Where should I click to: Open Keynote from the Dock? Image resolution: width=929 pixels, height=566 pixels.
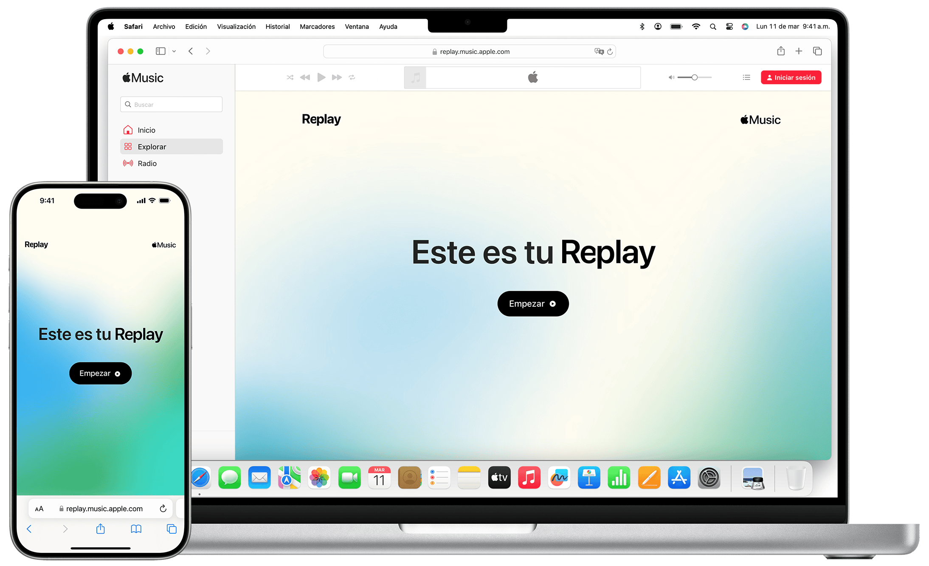[589, 478]
